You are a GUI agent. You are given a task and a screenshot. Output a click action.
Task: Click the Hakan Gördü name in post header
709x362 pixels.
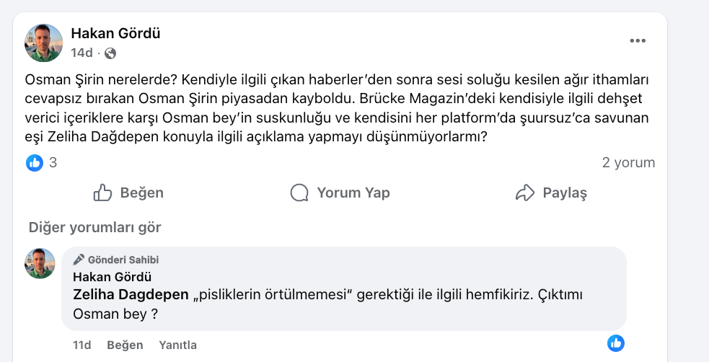click(115, 33)
